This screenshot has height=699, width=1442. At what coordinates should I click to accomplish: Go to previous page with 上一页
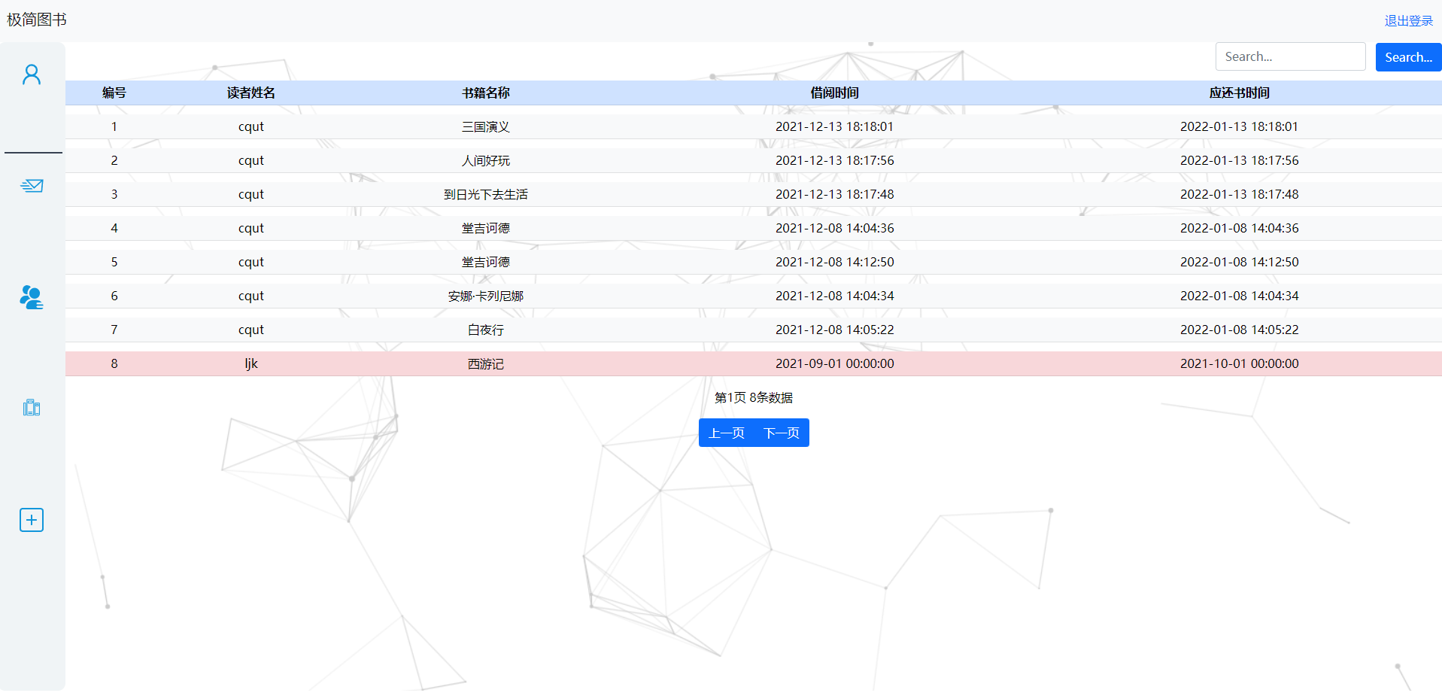pyautogui.click(x=727, y=433)
